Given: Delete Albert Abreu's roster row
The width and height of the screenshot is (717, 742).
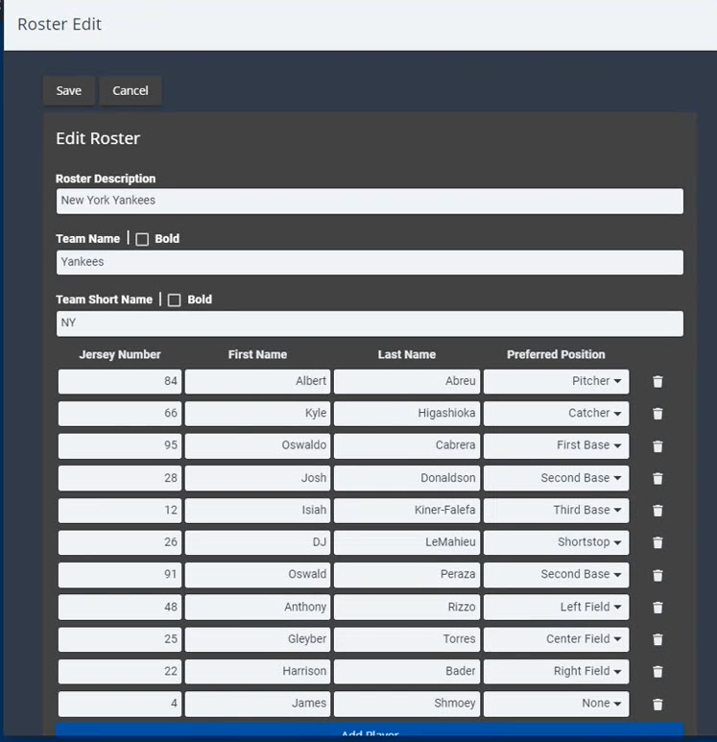Looking at the screenshot, I should click(657, 382).
